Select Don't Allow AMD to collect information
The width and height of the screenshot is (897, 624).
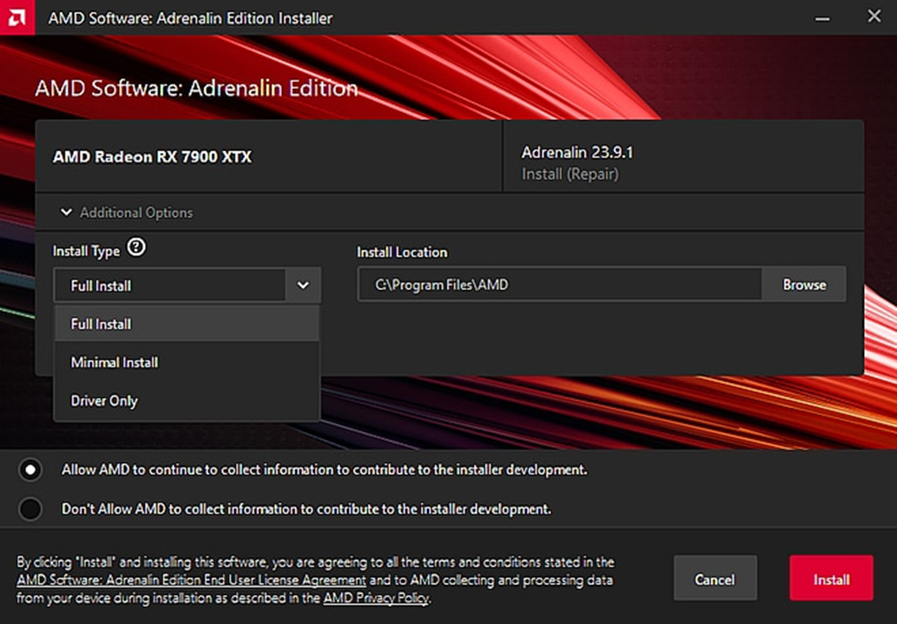[x=30, y=509]
